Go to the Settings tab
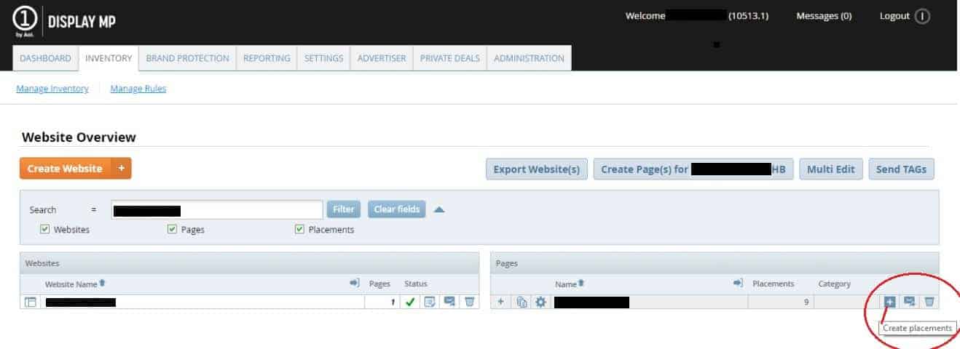This screenshot has height=349, width=960. (x=323, y=58)
